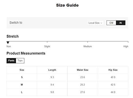Switch to the Tops measurements tab

point(20,61)
